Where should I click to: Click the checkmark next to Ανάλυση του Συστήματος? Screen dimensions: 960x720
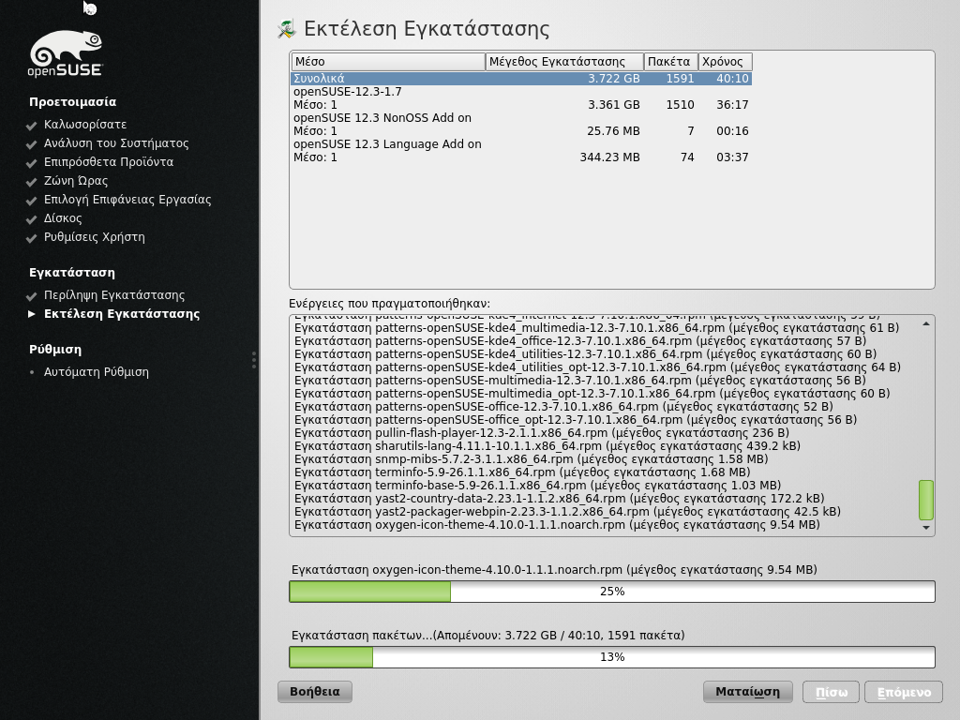point(32,144)
